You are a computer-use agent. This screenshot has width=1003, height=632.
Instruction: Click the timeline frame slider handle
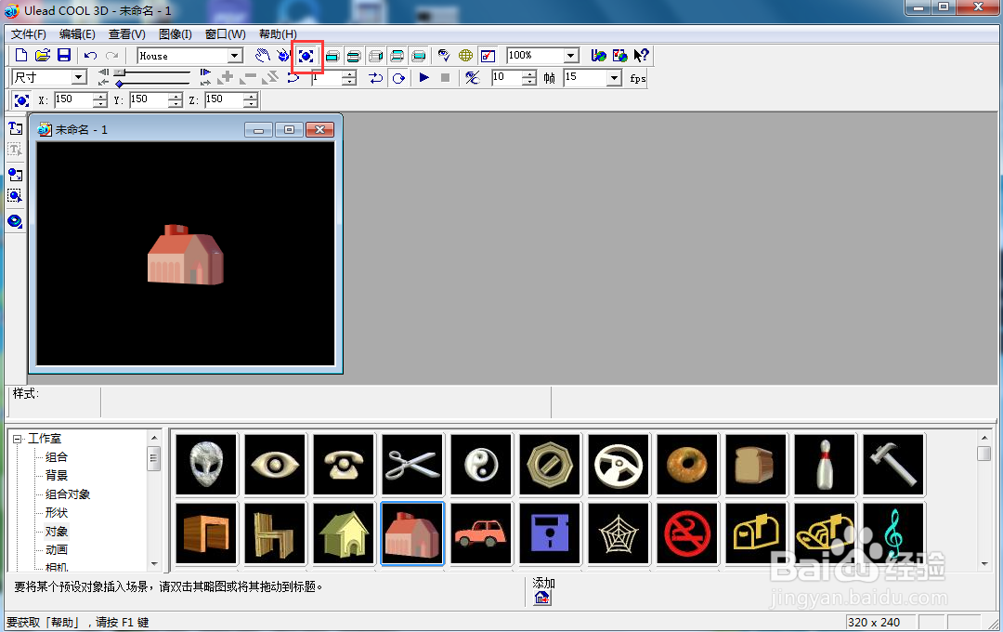pos(120,72)
